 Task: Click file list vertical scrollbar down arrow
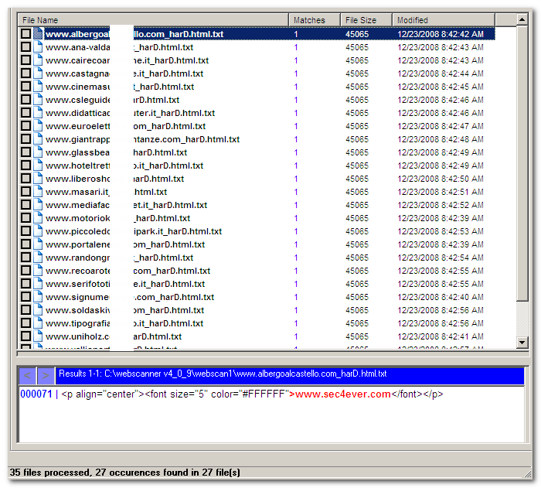(x=522, y=343)
